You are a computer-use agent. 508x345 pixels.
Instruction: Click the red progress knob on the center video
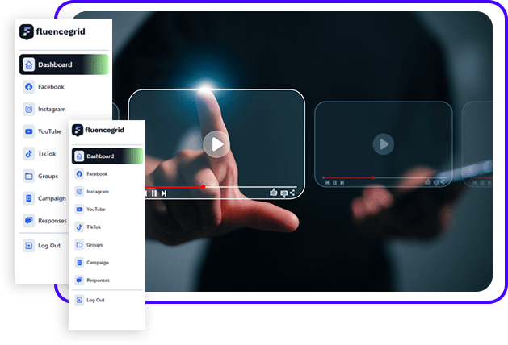click(x=204, y=186)
